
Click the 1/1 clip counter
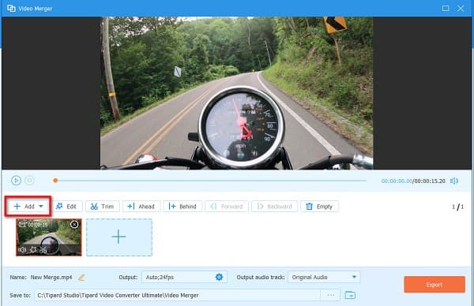pos(457,207)
